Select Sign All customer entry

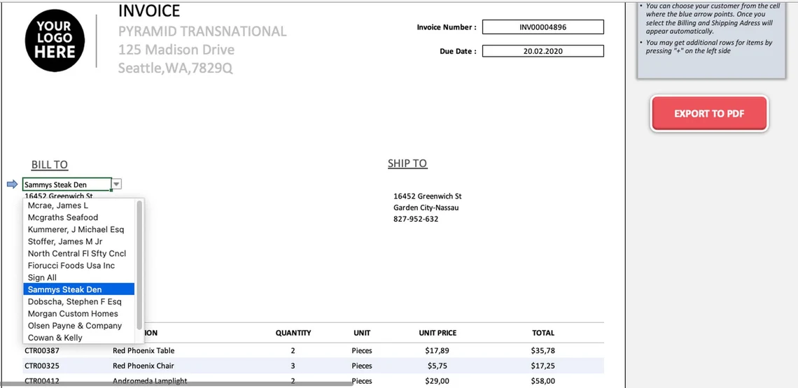tap(42, 278)
